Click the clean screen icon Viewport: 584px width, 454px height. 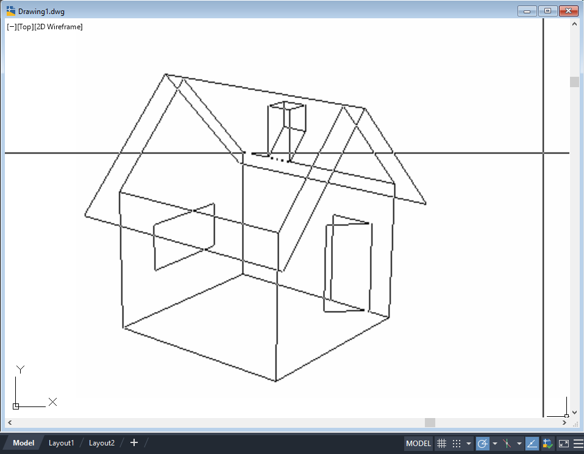[x=564, y=443]
